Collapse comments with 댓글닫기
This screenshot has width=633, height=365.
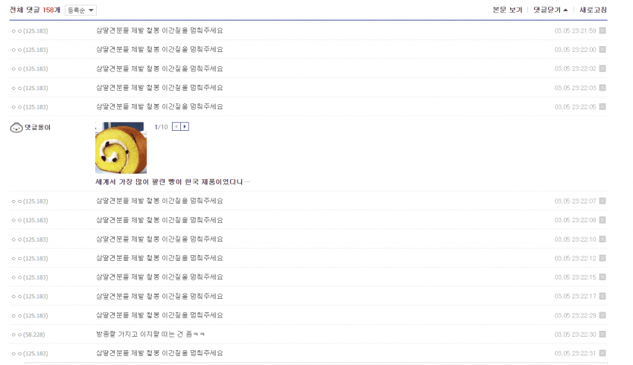(550, 10)
